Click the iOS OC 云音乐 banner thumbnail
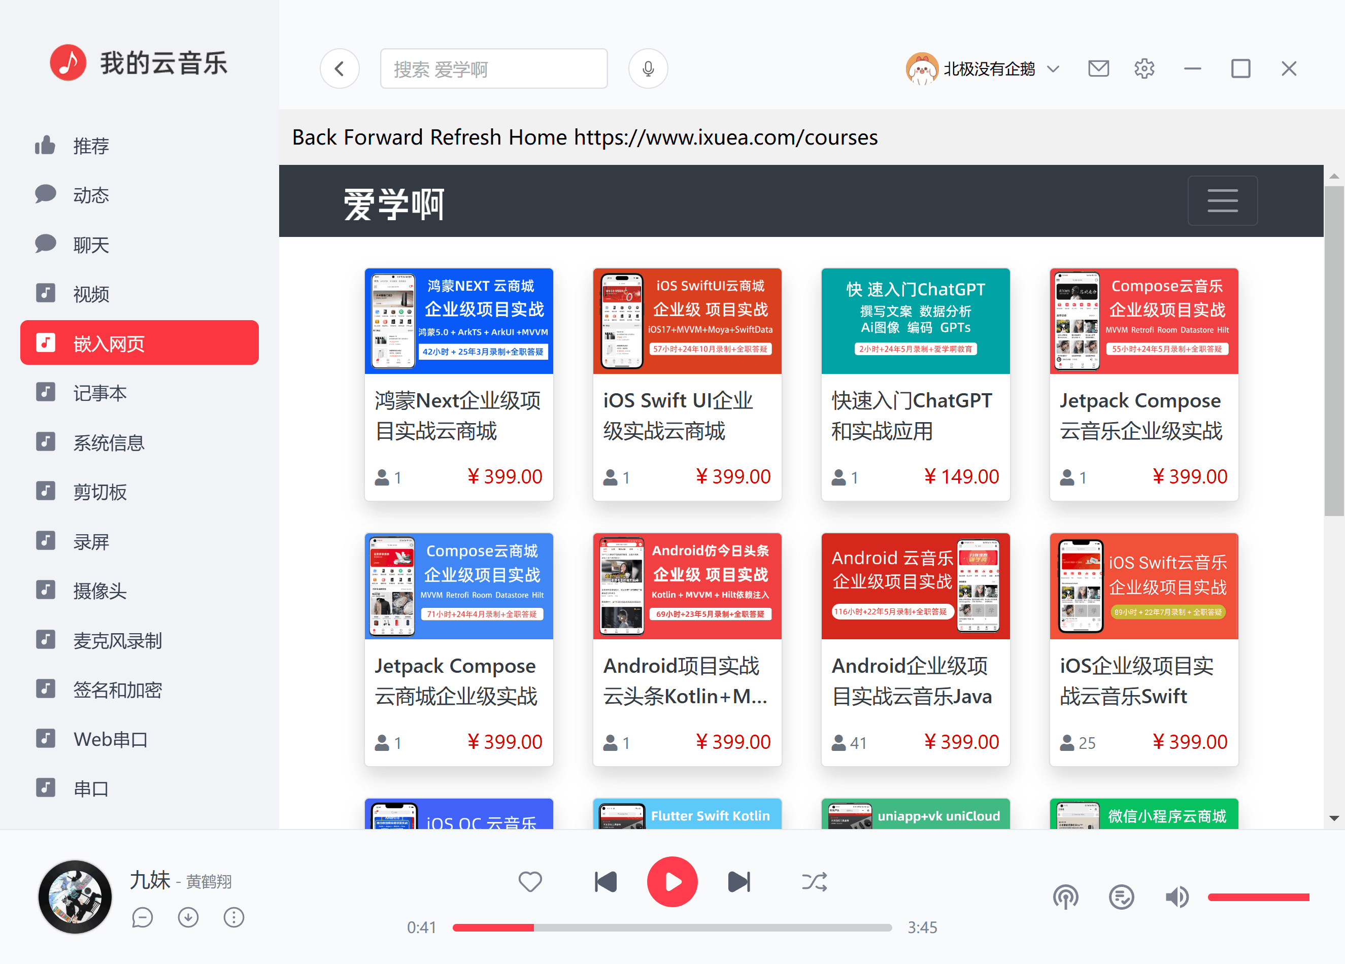The width and height of the screenshot is (1345, 964). coord(458,813)
